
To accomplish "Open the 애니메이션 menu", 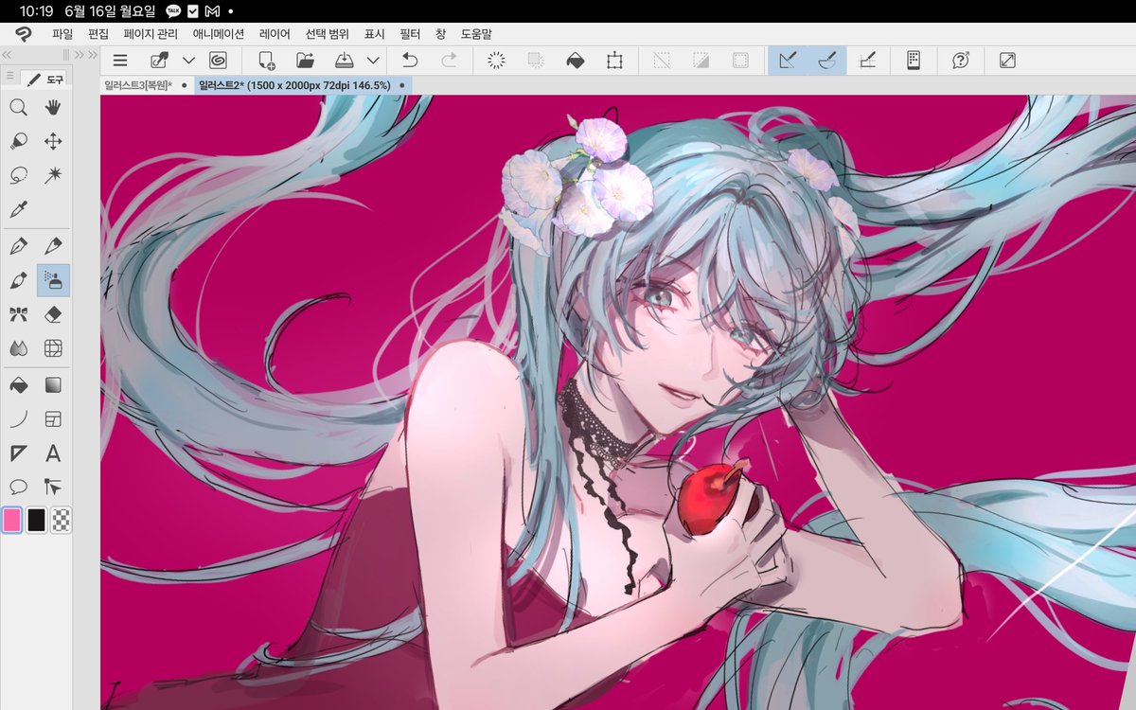I will tap(219, 33).
